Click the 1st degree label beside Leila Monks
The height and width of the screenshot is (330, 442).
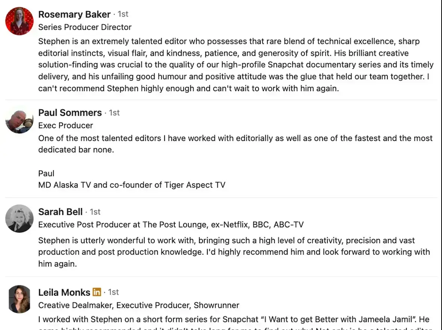click(x=114, y=292)
